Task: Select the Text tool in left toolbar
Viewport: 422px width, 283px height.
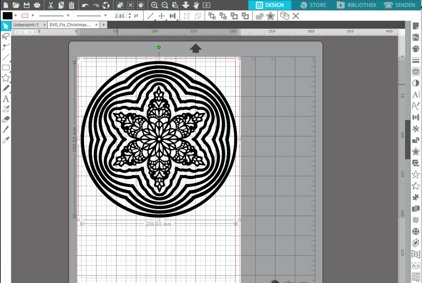Action: tap(6, 99)
